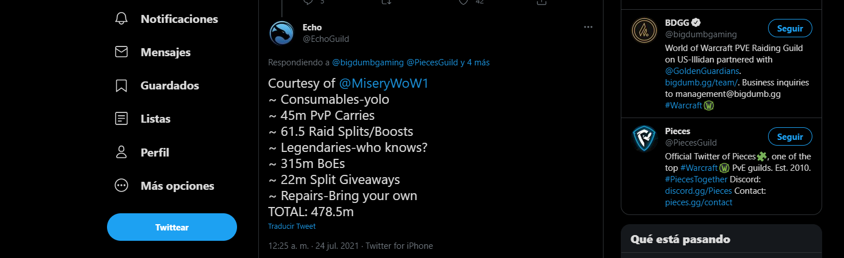Click the Perfil person icon
This screenshot has width=844, height=258.
(121, 153)
